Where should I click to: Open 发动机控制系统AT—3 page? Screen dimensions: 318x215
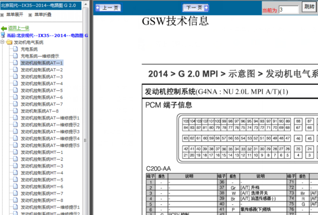42,77
